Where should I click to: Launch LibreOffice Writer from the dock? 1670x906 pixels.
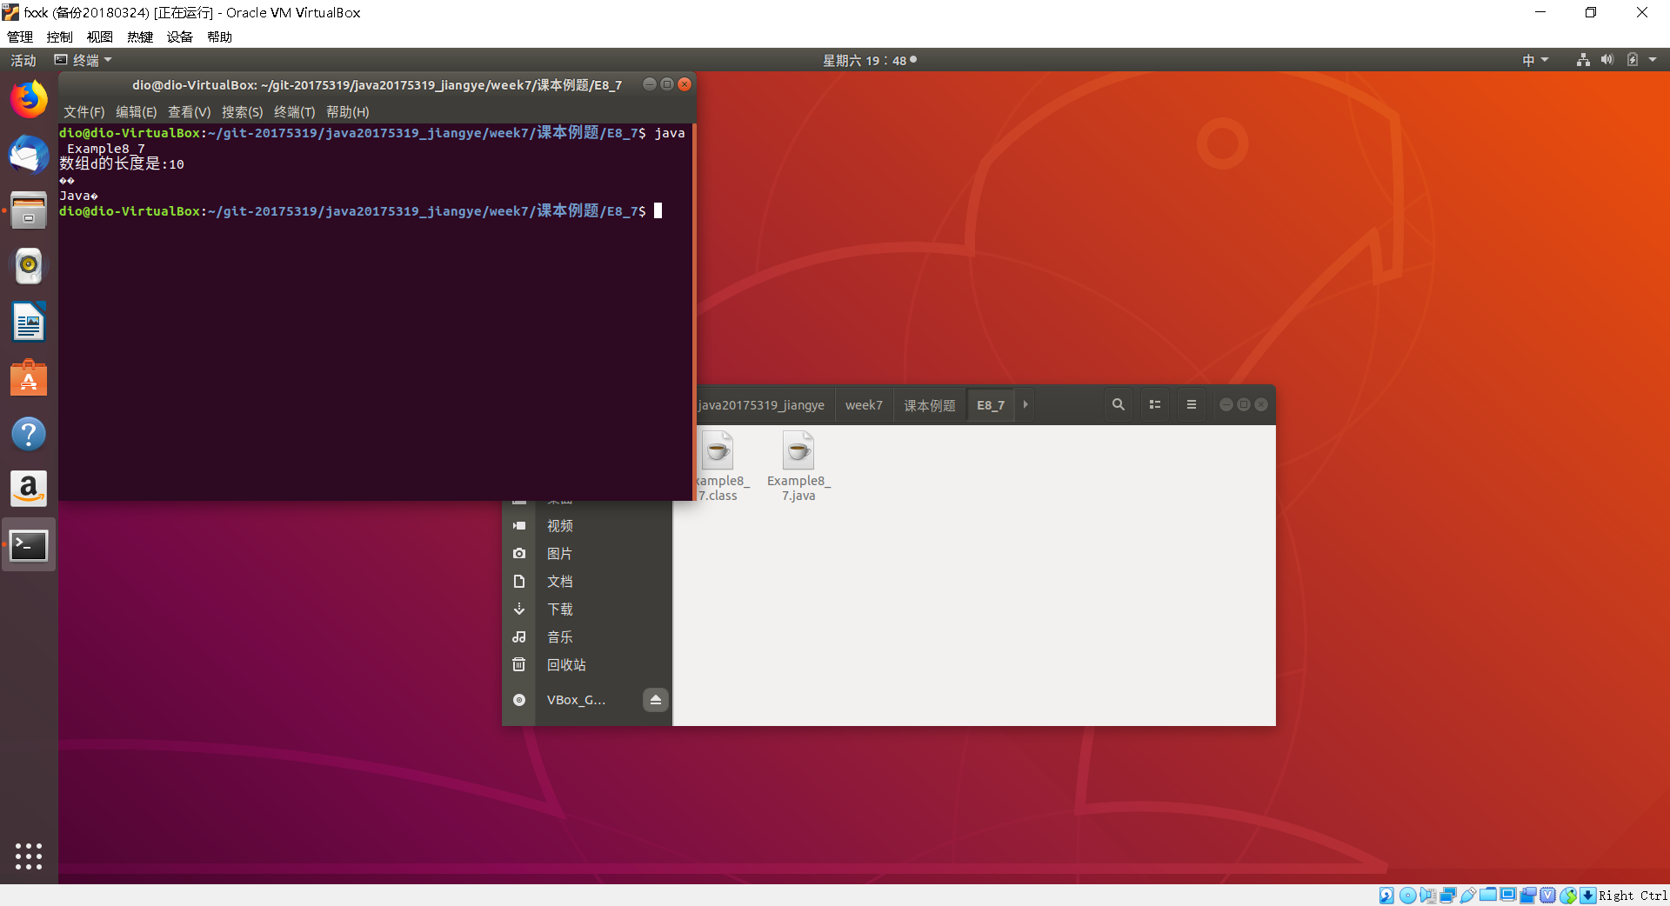(29, 322)
